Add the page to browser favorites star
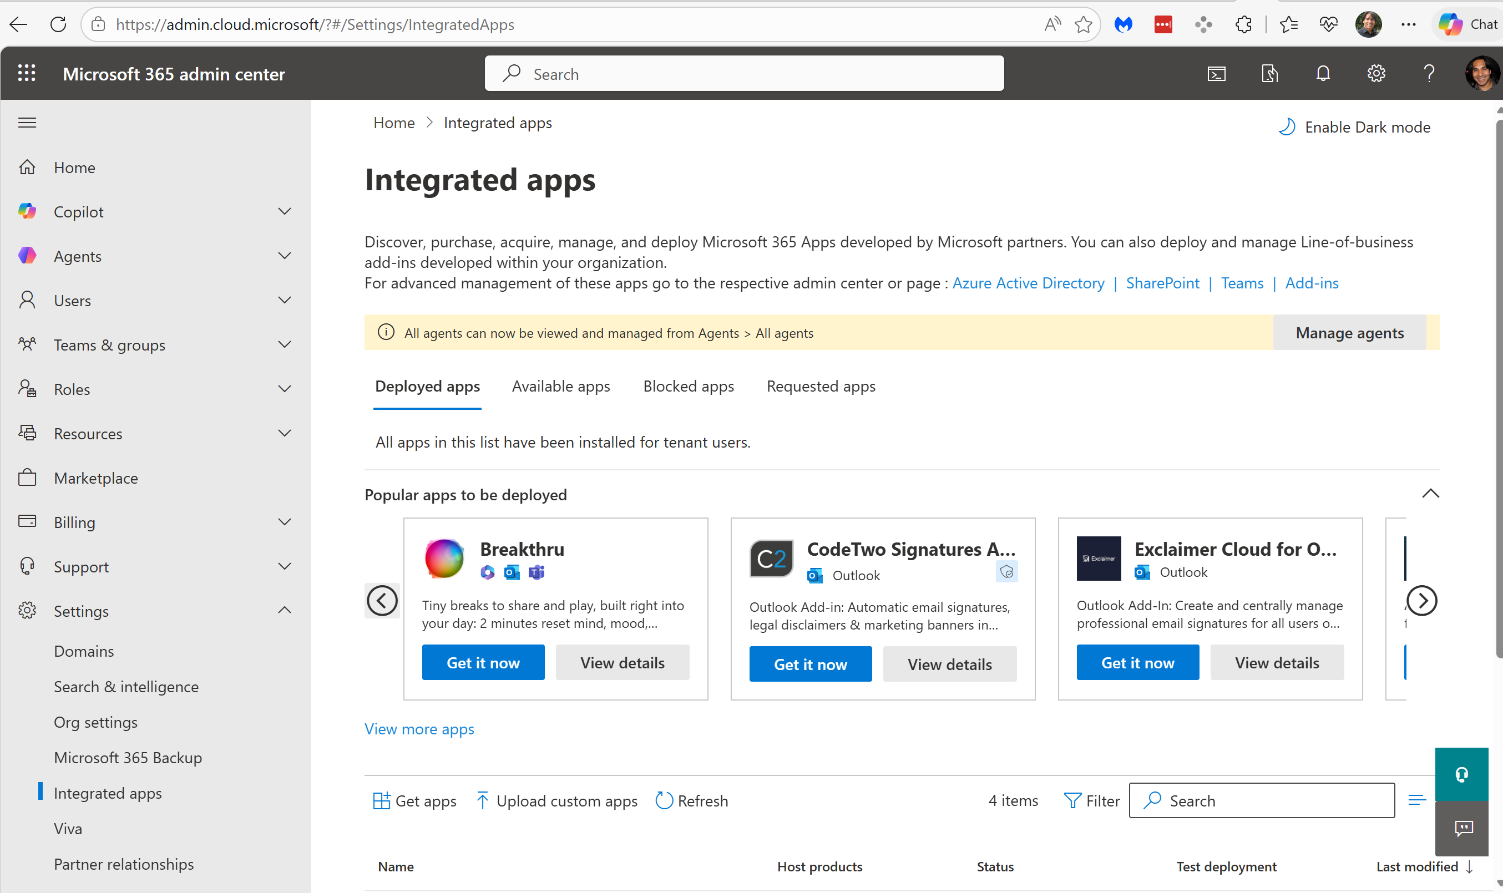 pos(1084,24)
